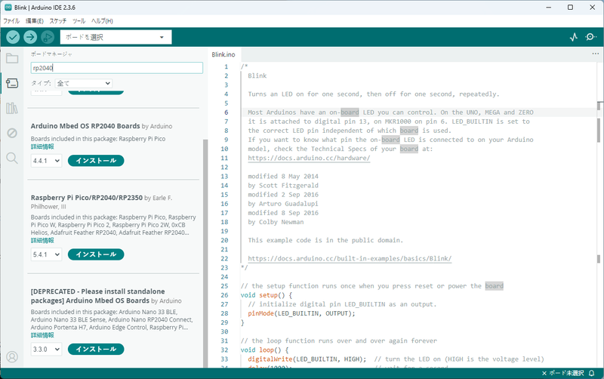Click the Upload arrow button
Viewport: 604px width, 379px height.
(30, 37)
